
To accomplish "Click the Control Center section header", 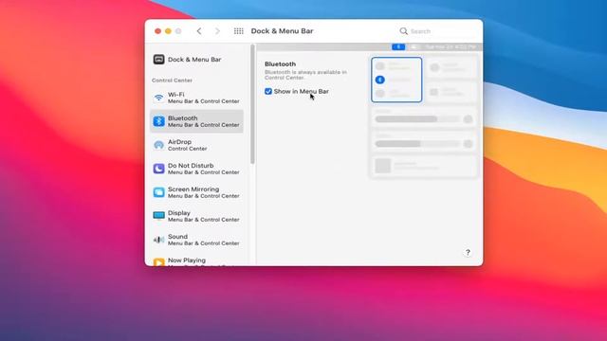I will 172,80.
